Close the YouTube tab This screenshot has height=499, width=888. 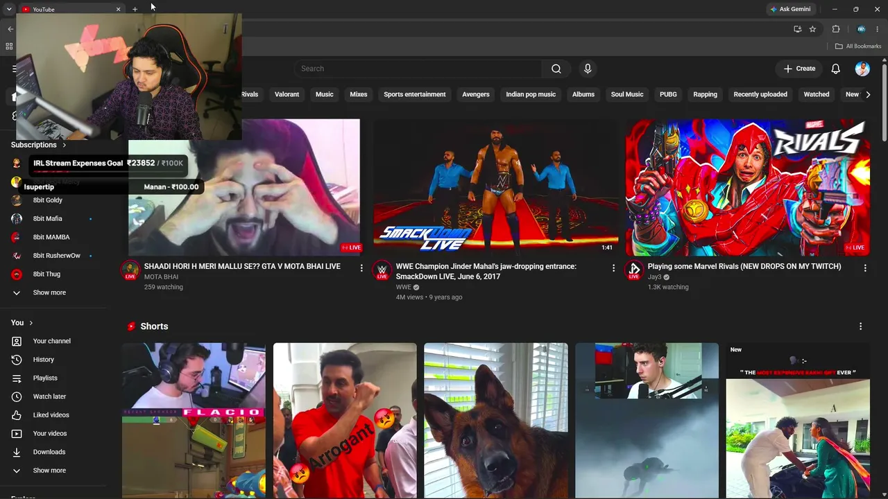click(118, 9)
